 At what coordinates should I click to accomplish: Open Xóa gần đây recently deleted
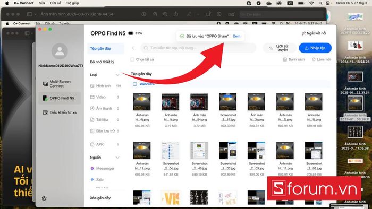[100, 198]
